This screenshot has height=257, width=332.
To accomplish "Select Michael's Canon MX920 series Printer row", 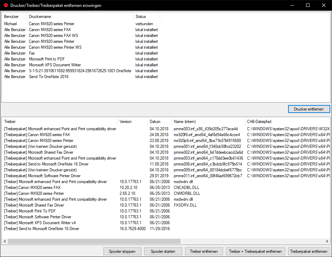I will pyautogui.click(x=52, y=24).
